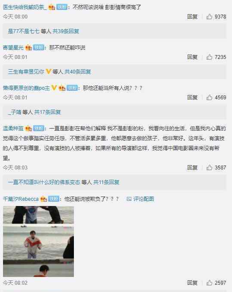
Task: Reply to the 08:03 long comment
Action: [192, 168]
